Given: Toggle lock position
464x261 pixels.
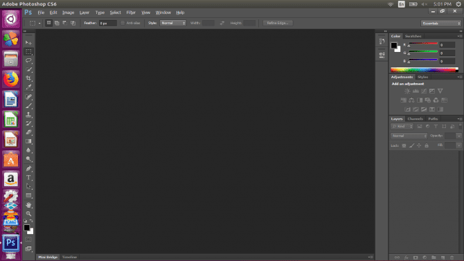Looking at the screenshot, I should 419,145.
